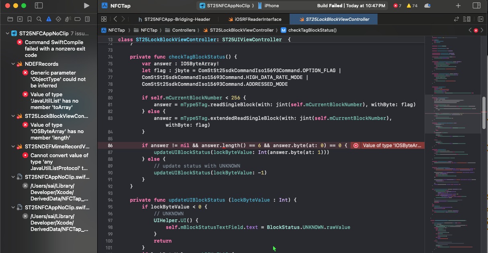The image size is (488, 253).
Task: Select the Issue navigator warning icon
Action: (49, 19)
